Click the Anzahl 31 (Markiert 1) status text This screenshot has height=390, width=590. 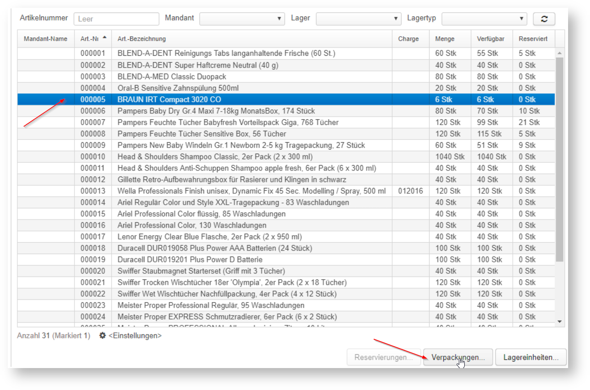point(53,336)
